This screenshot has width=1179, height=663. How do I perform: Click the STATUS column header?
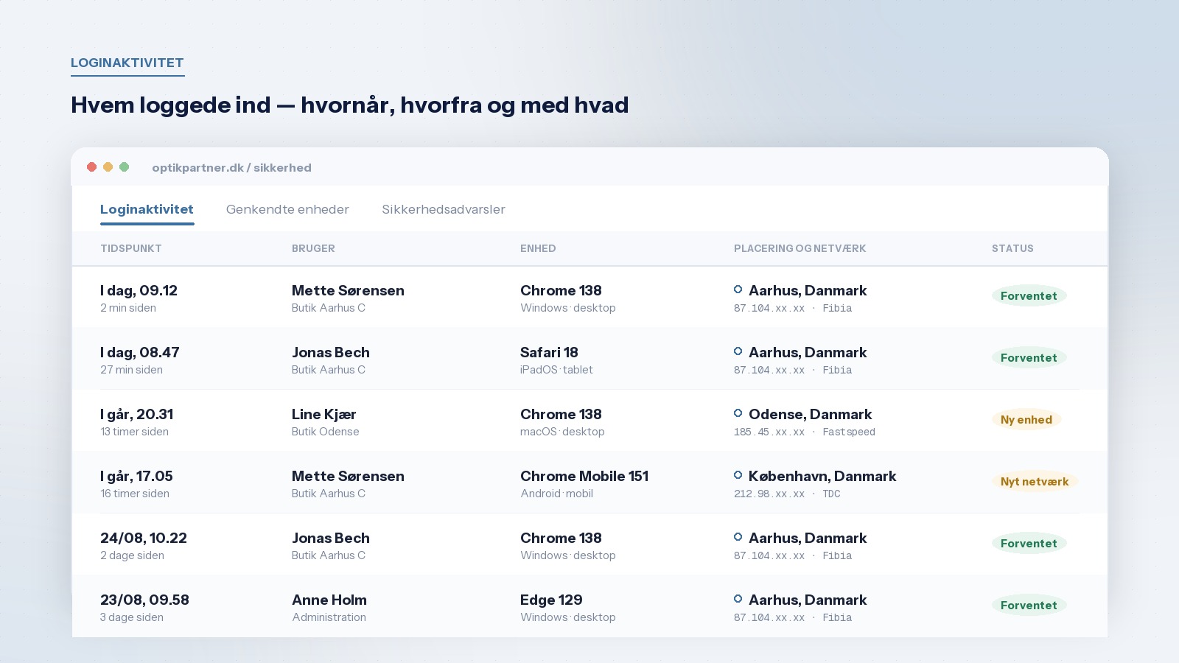pyautogui.click(x=1012, y=248)
